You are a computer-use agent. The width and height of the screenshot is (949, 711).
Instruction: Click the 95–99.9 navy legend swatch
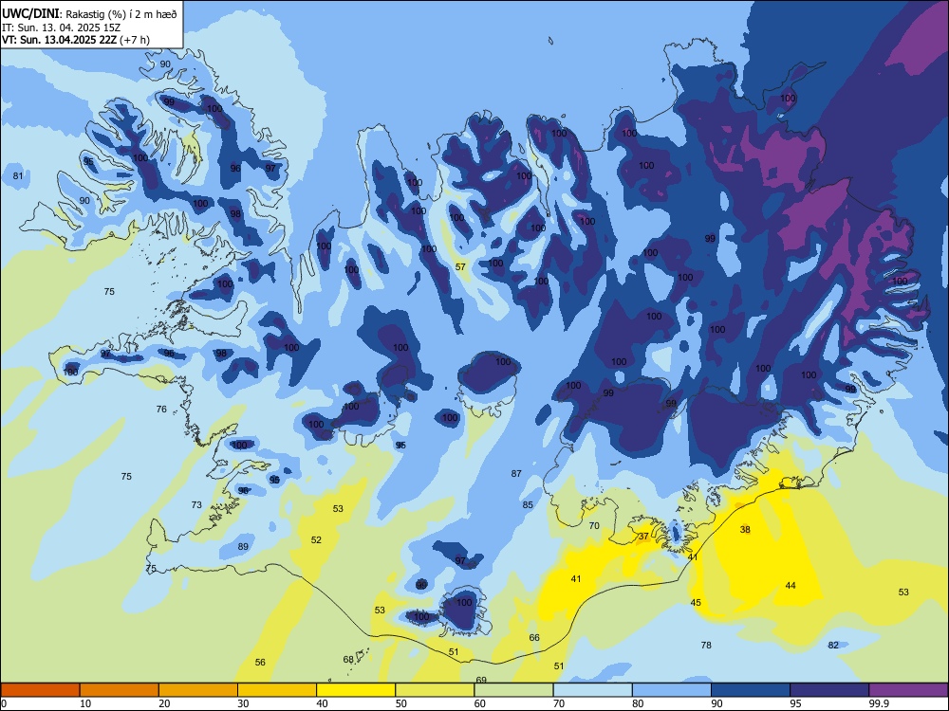point(829,690)
